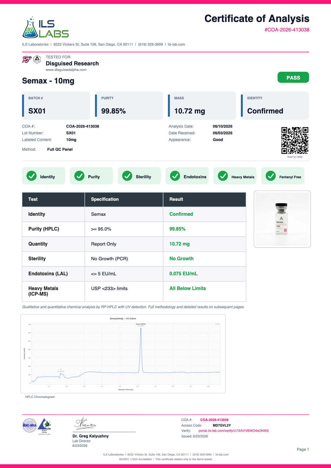Image resolution: width=331 pixels, height=468 pixels.
Task: Click the PJLA Testing accreditation logo
Action: point(45,426)
